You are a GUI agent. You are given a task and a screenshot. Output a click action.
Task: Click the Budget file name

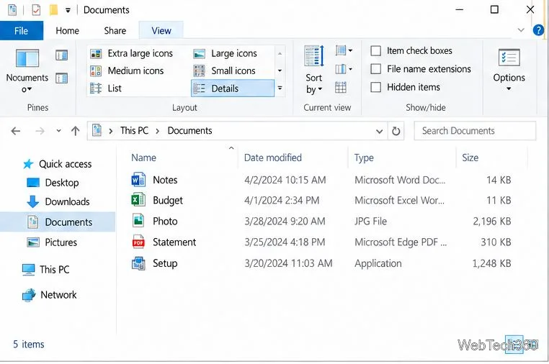click(168, 201)
